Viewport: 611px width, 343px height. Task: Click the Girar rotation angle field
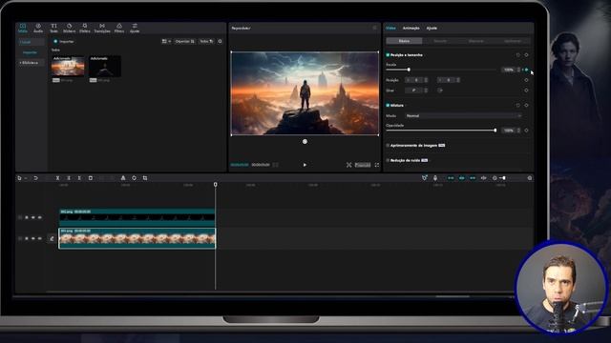(414, 91)
